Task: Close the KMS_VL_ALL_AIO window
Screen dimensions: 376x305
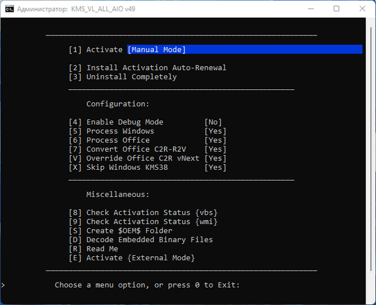Action: 362,9
